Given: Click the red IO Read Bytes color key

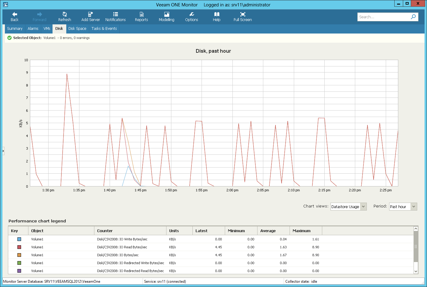Looking at the screenshot, I should pyautogui.click(x=19, y=247).
